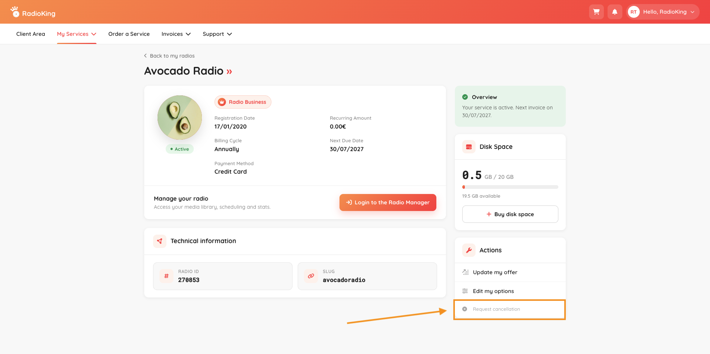Click the Next Due Date 30/07/2027 value
Image resolution: width=710 pixels, height=354 pixels.
click(346, 149)
